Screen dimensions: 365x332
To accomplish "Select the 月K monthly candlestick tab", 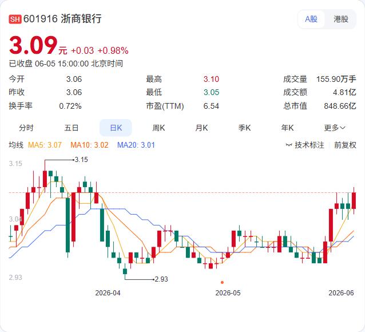I will tap(201, 128).
